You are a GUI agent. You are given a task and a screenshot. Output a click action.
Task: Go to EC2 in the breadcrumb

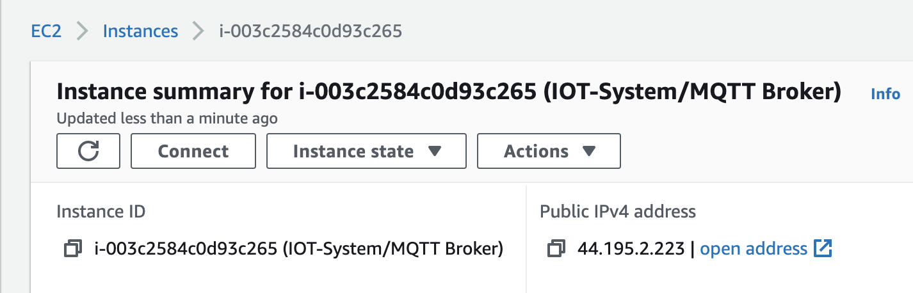pos(46,31)
